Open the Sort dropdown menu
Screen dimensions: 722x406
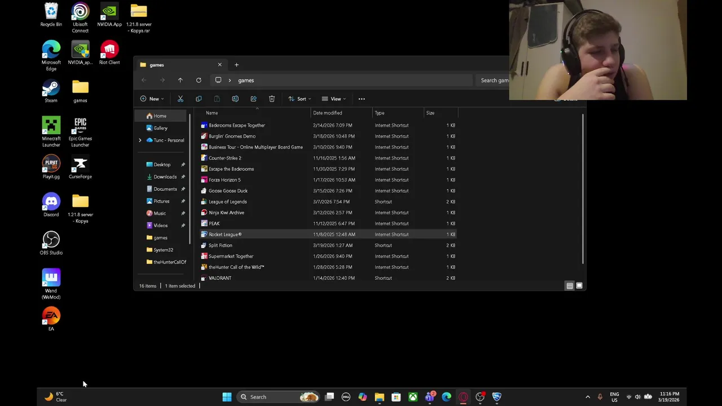click(300, 99)
